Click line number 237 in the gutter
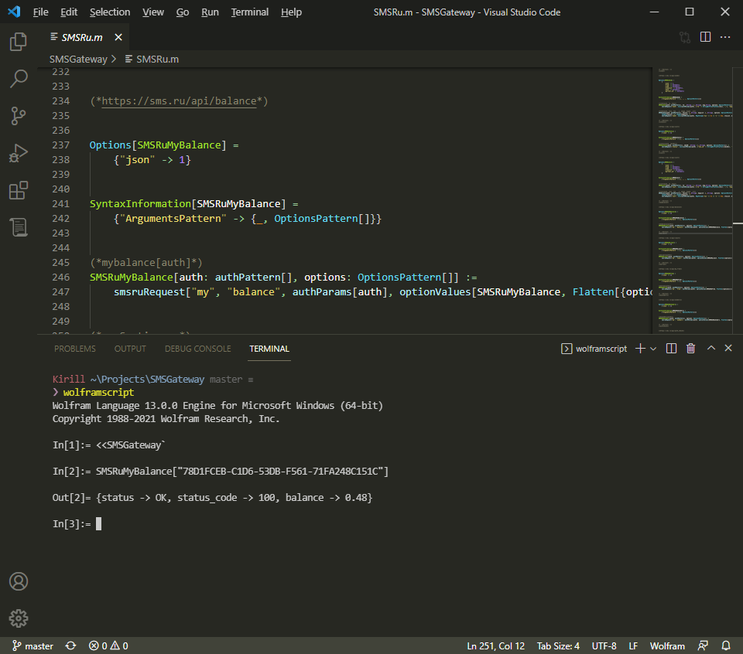The image size is (743, 654). pos(60,145)
